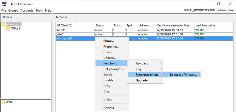Open the Groups menu

click(x=13, y=11)
